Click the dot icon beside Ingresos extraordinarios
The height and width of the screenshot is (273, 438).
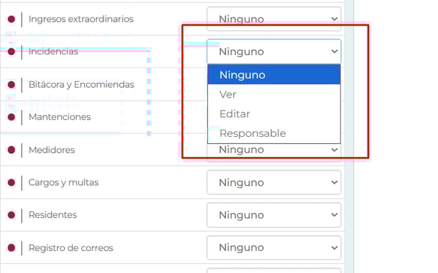[11, 19]
